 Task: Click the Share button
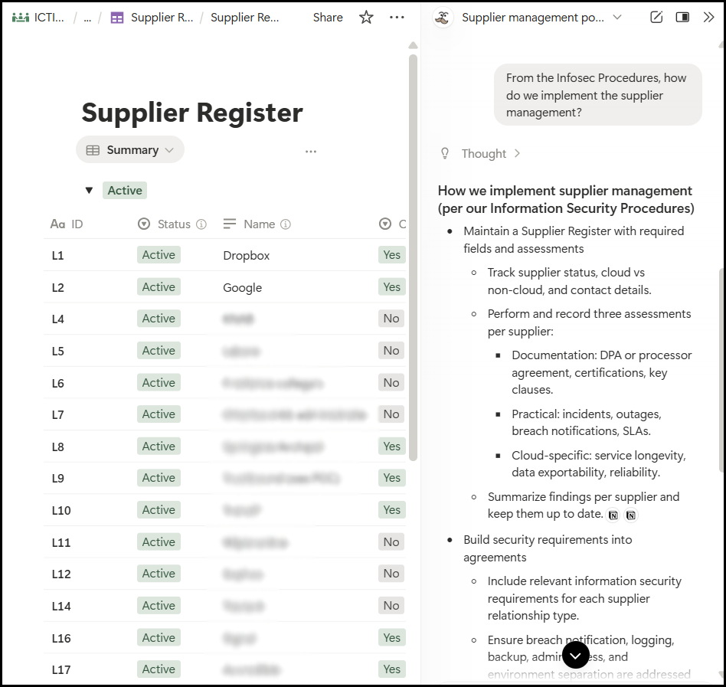pos(328,17)
